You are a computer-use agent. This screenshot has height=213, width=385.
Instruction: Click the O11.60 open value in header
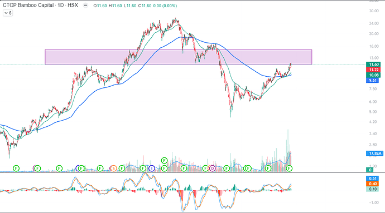coord(100,6)
